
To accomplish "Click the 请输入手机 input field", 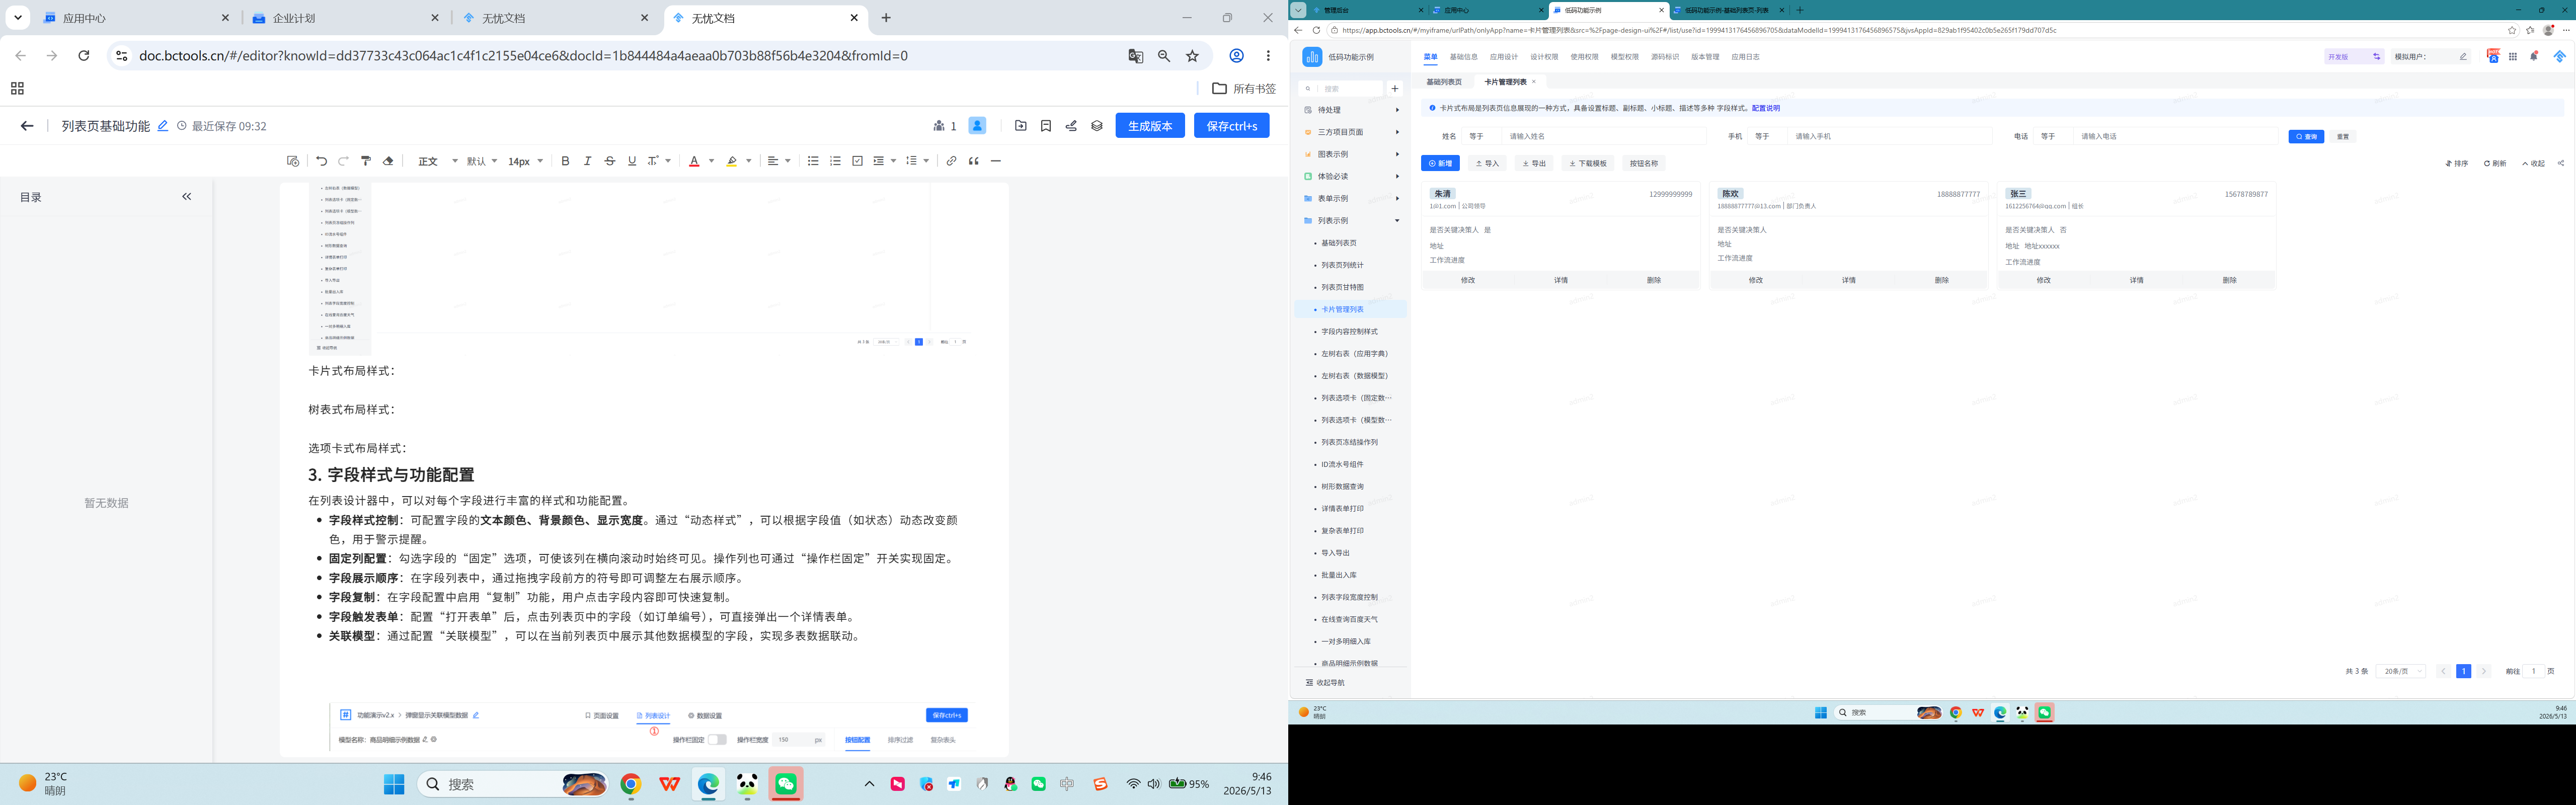I will tap(1890, 136).
